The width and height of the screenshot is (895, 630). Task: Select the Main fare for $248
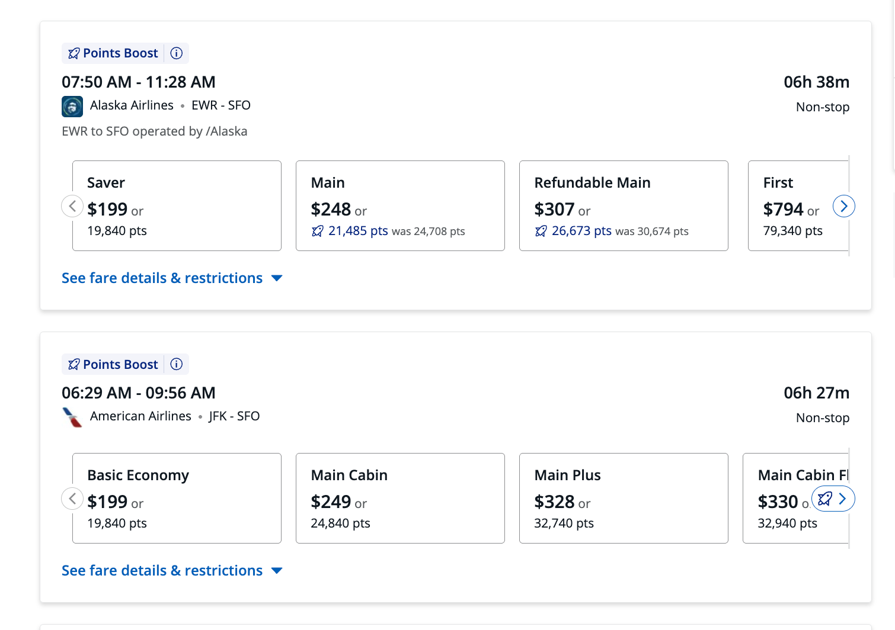400,205
